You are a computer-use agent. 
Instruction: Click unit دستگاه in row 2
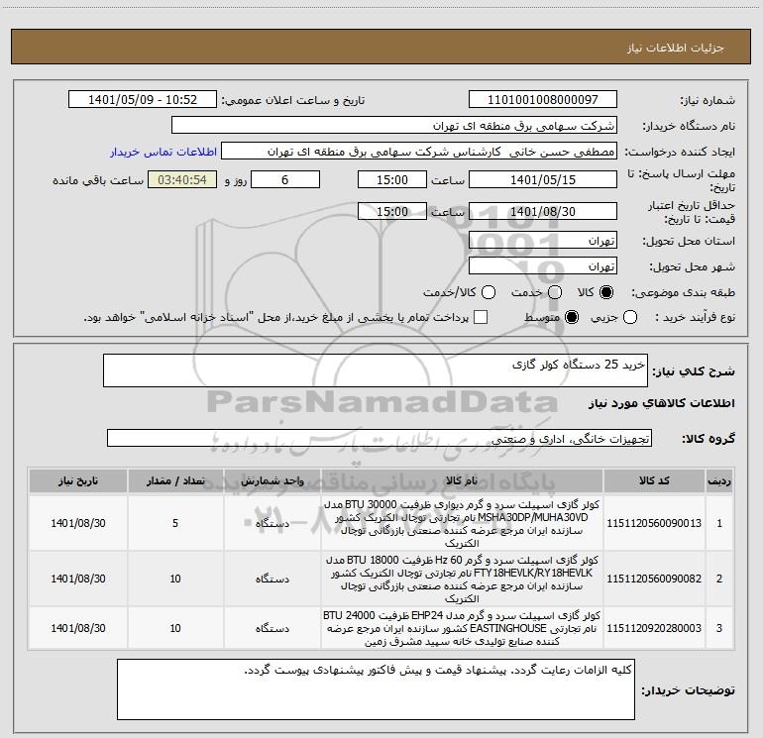272,579
